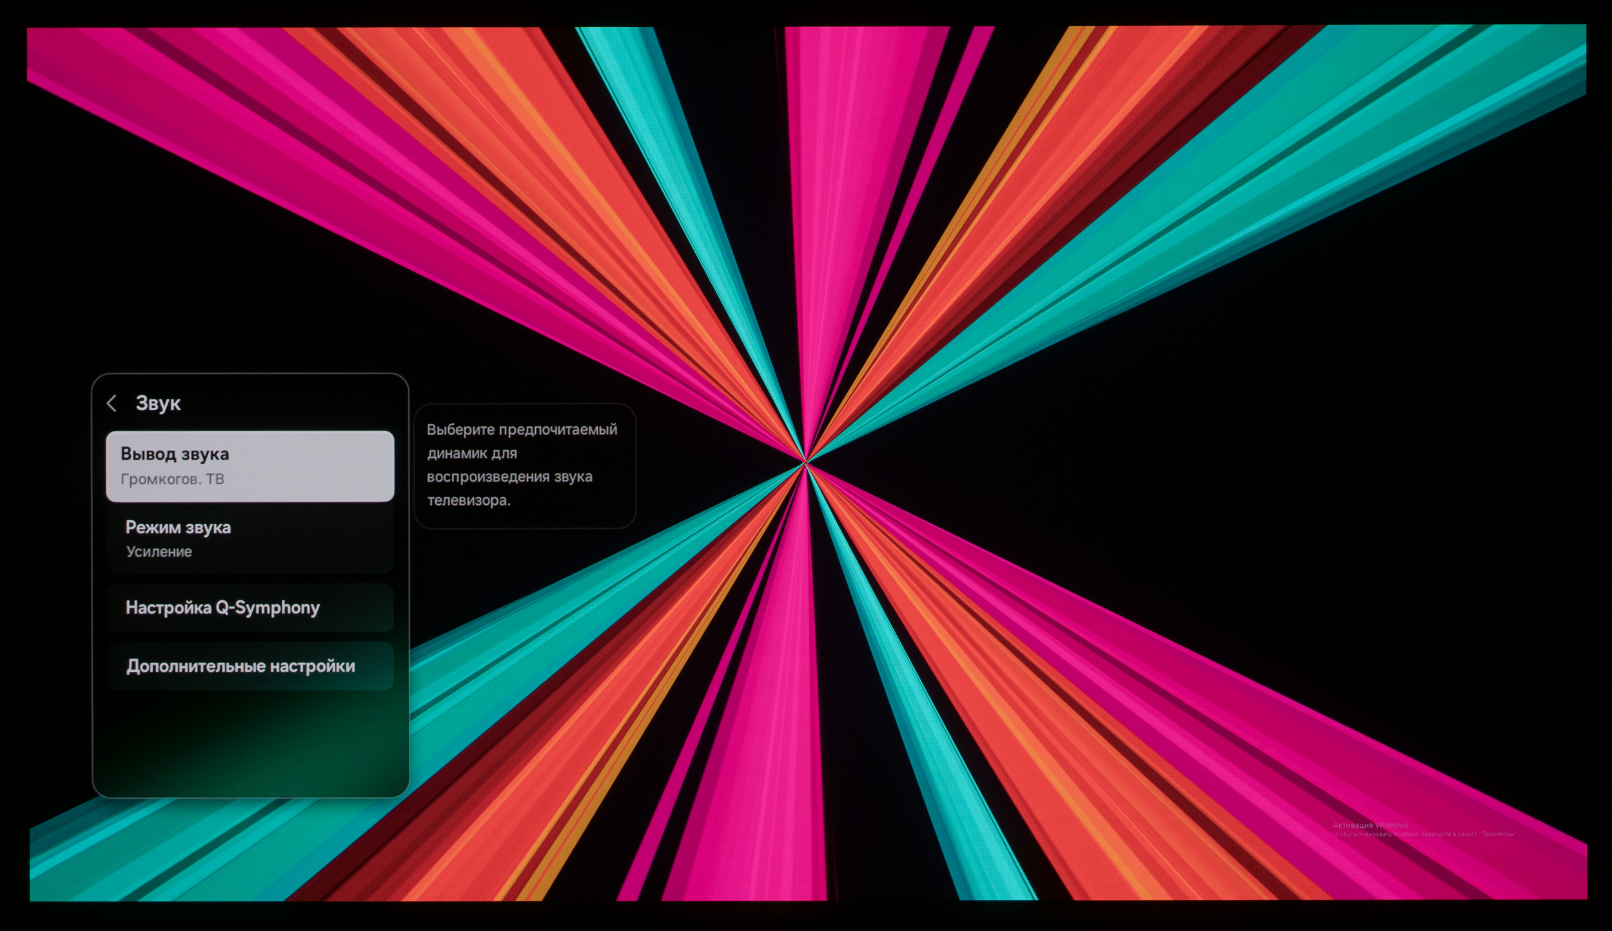Viewport: 1612px width, 931px height.
Task: Click the word телевизора in the tooltip
Action: (x=468, y=500)
